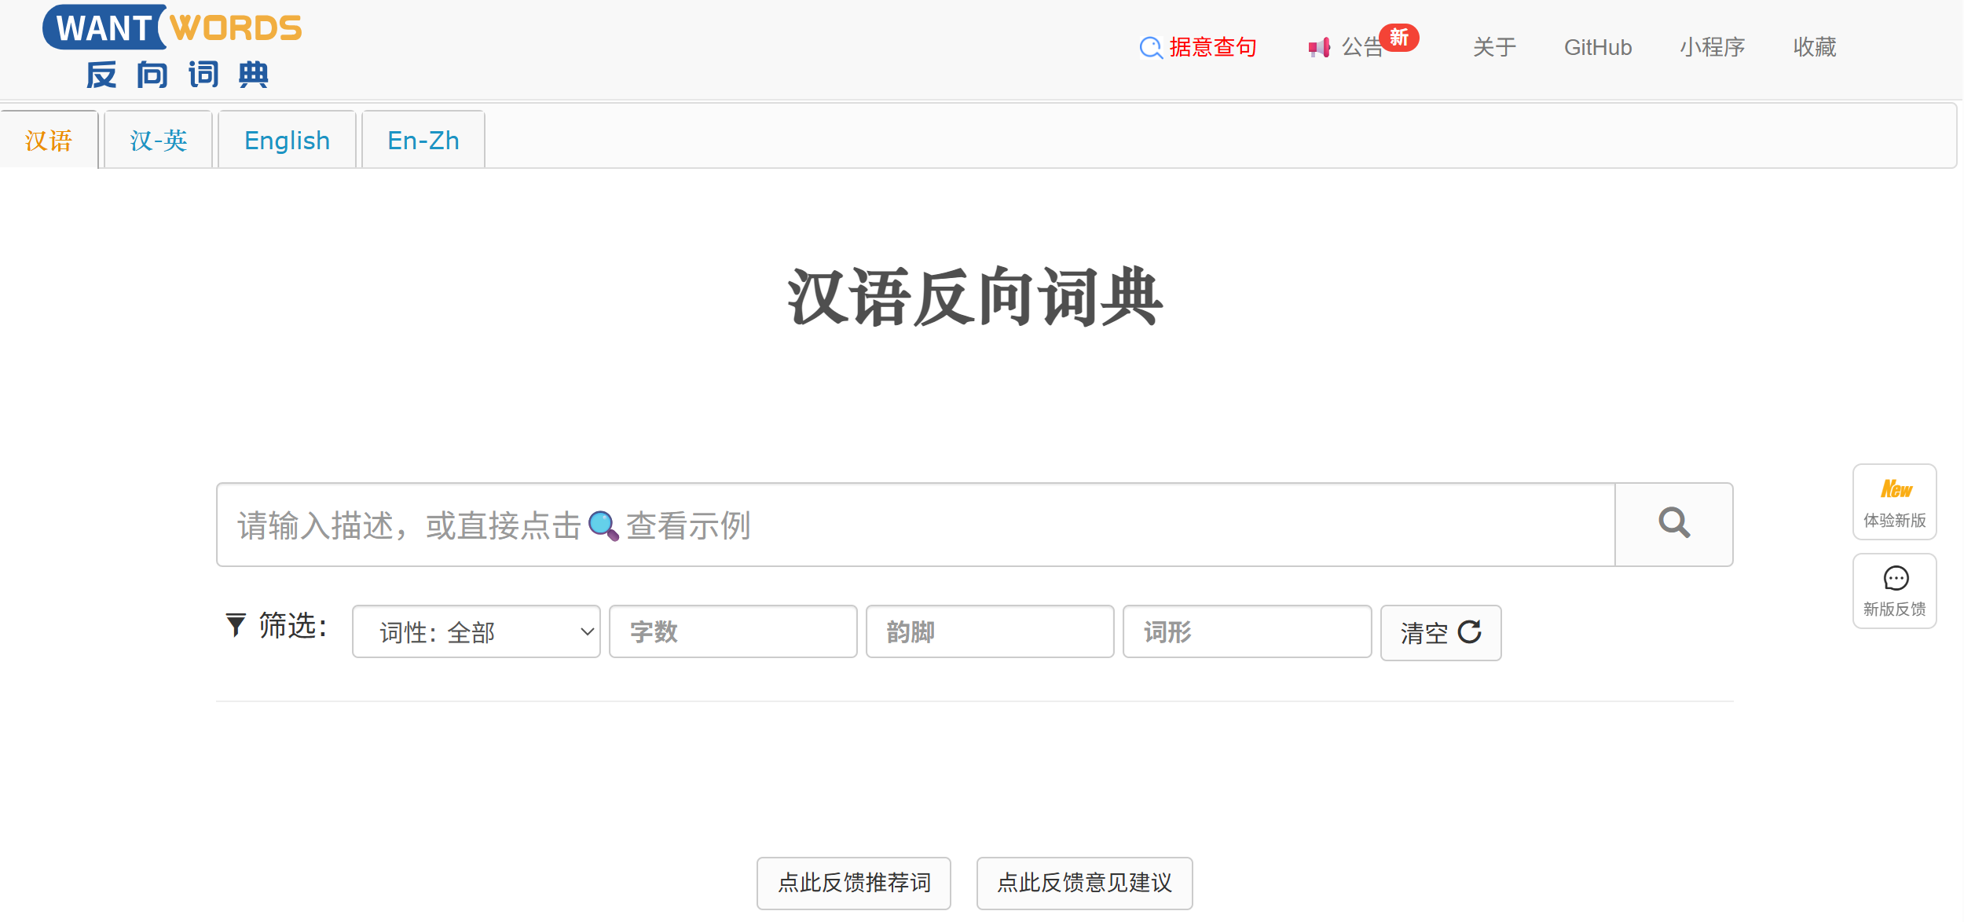Focus the description search input field
The image size is (1964, 922).
pyautogui.click(x=915, y=525)
